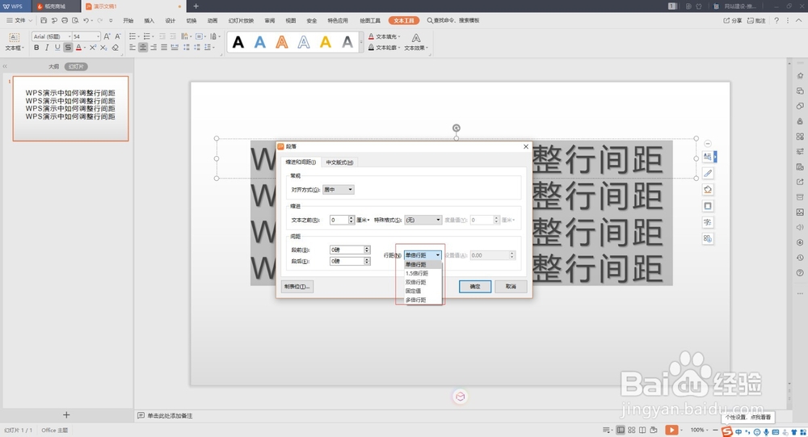The image size is (808, 437).
Task: Toggle bold formatting in the ribbon
Action: pyautogui.click(x=36, y=48)
